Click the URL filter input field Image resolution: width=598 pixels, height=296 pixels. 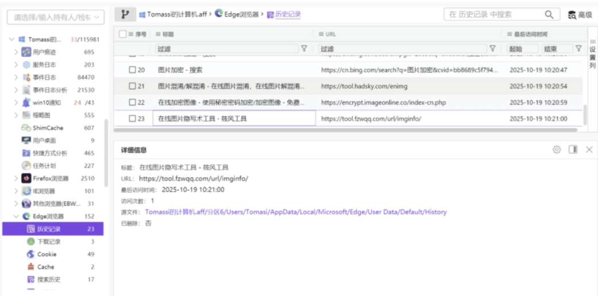402,48
